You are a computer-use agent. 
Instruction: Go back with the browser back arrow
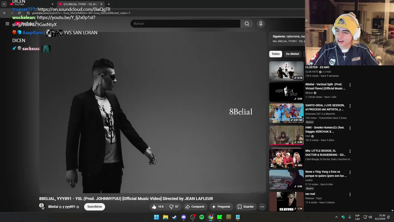click(4, 13)
